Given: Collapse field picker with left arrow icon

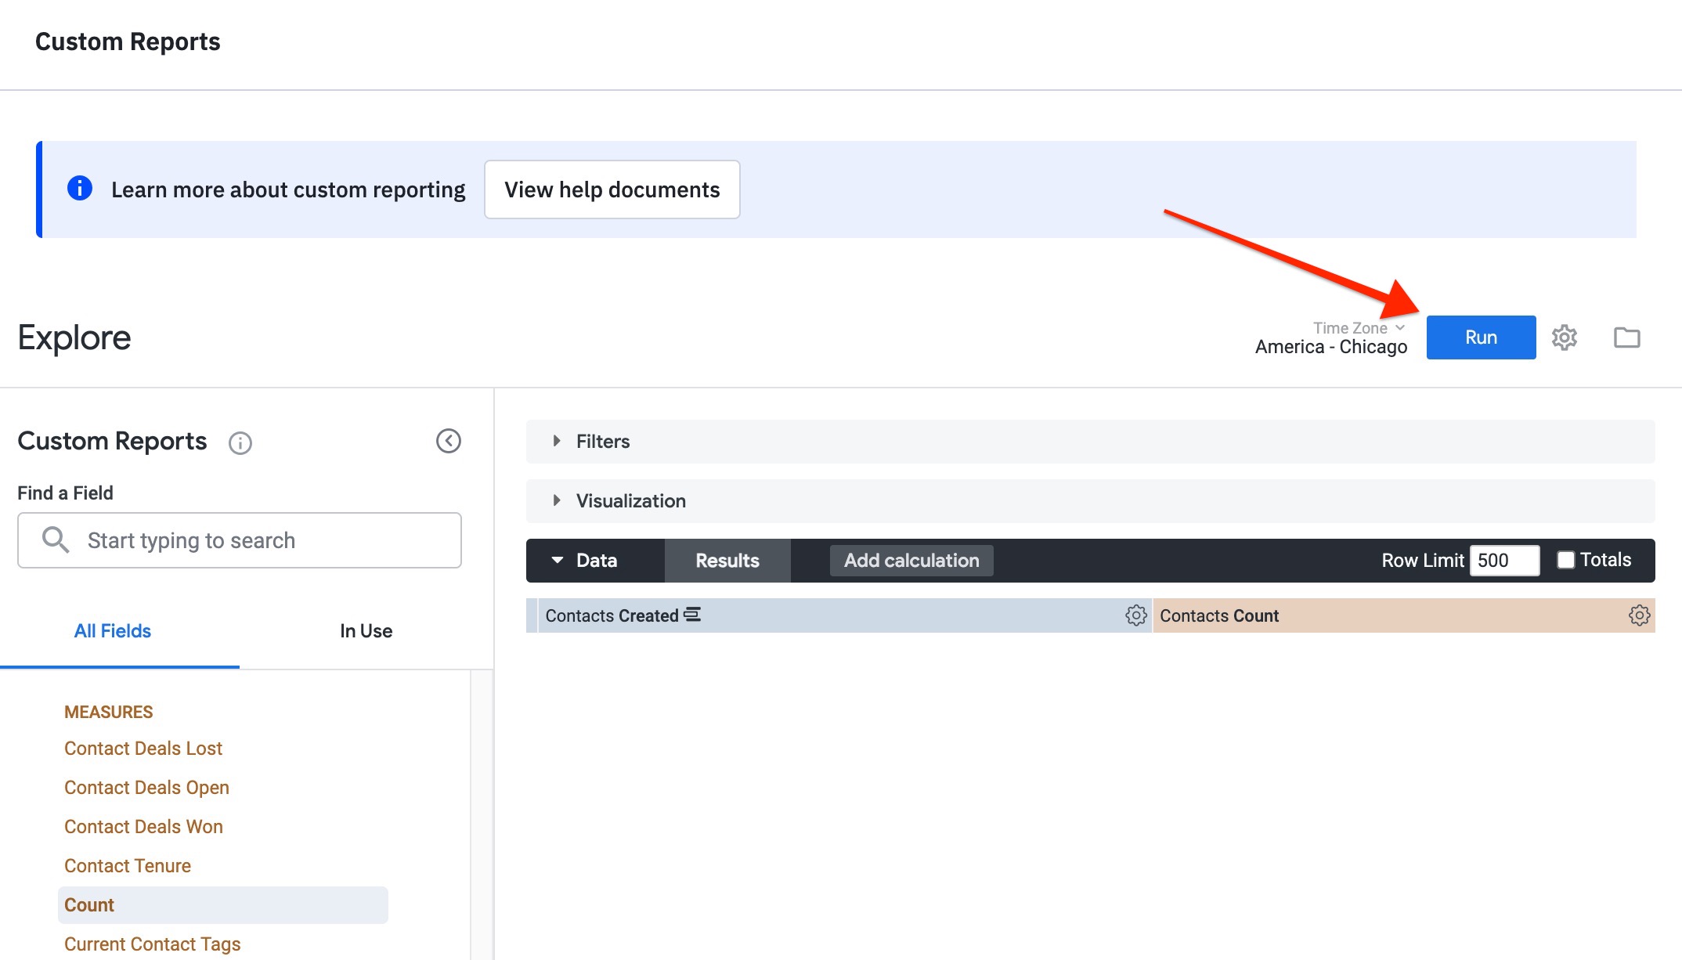Looking at the screenshot, I should pyautogui.click(x=449, y=441).
